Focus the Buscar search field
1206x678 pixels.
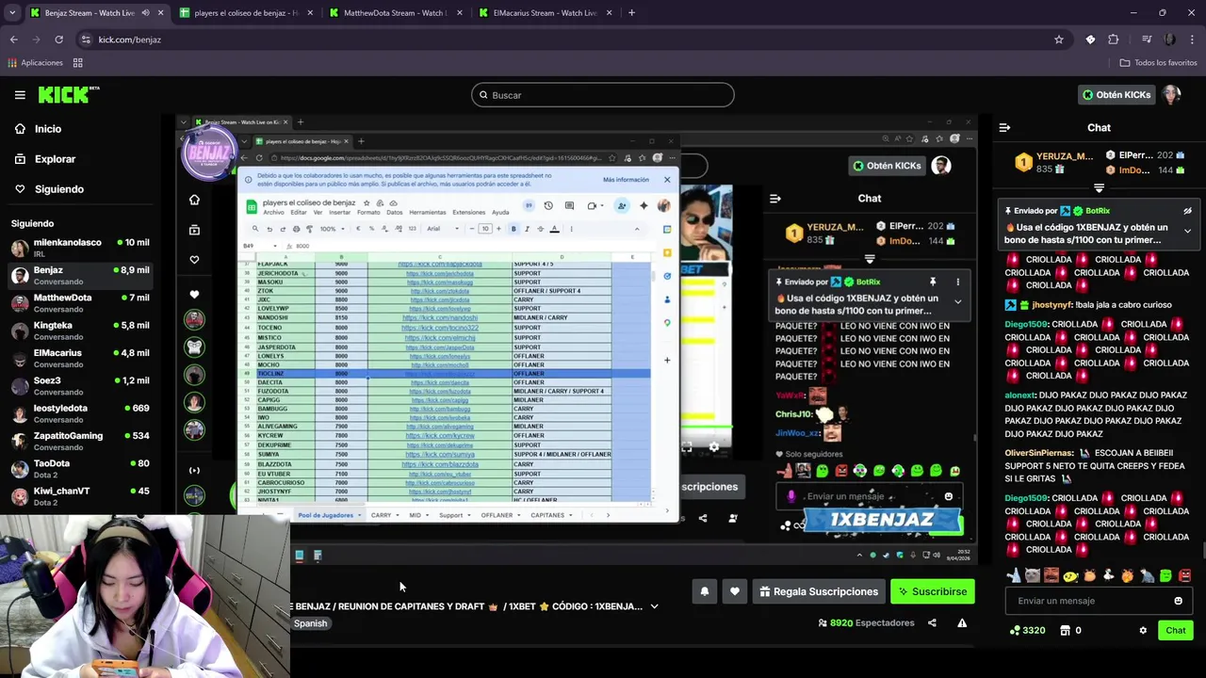[x=603, y=95]
